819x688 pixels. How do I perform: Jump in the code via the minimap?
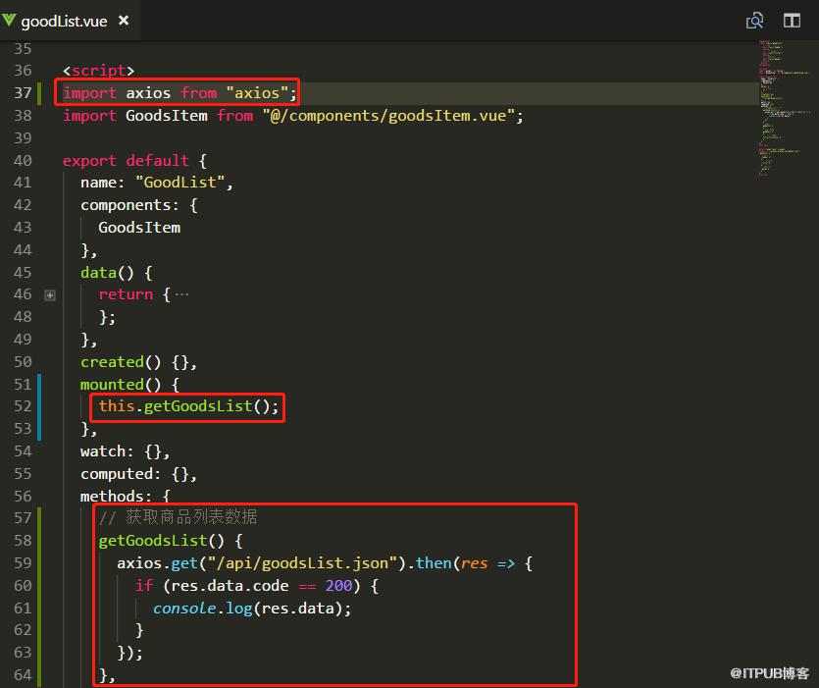click(783, 107)
